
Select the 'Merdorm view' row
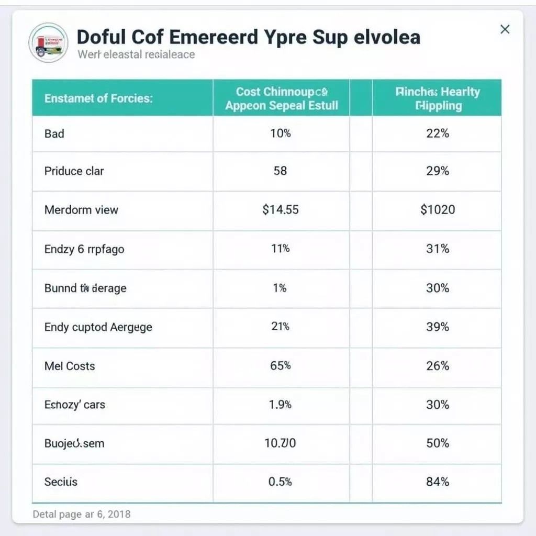coord(266,210)
